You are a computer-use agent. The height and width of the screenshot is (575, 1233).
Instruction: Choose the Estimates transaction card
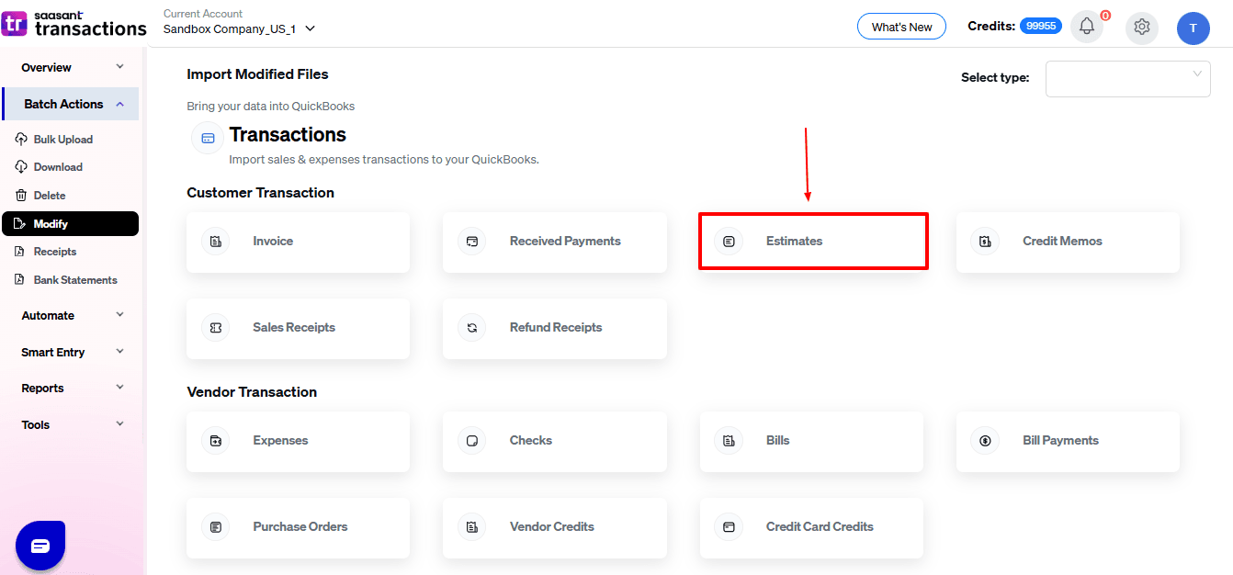(813, 242)
